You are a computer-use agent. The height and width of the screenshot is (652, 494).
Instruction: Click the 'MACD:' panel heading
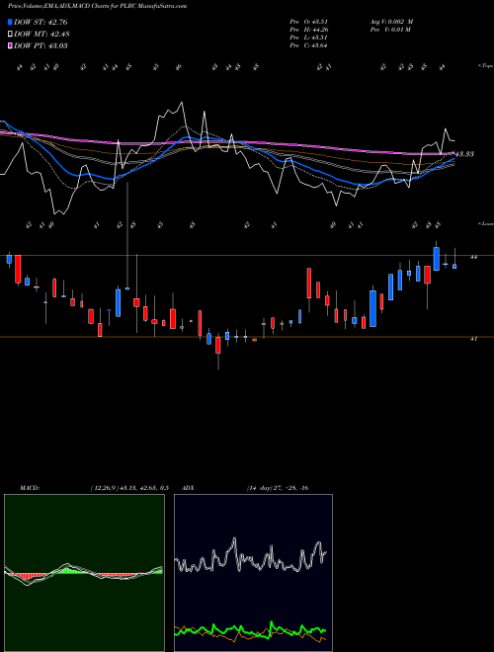[x=30, y=488]
